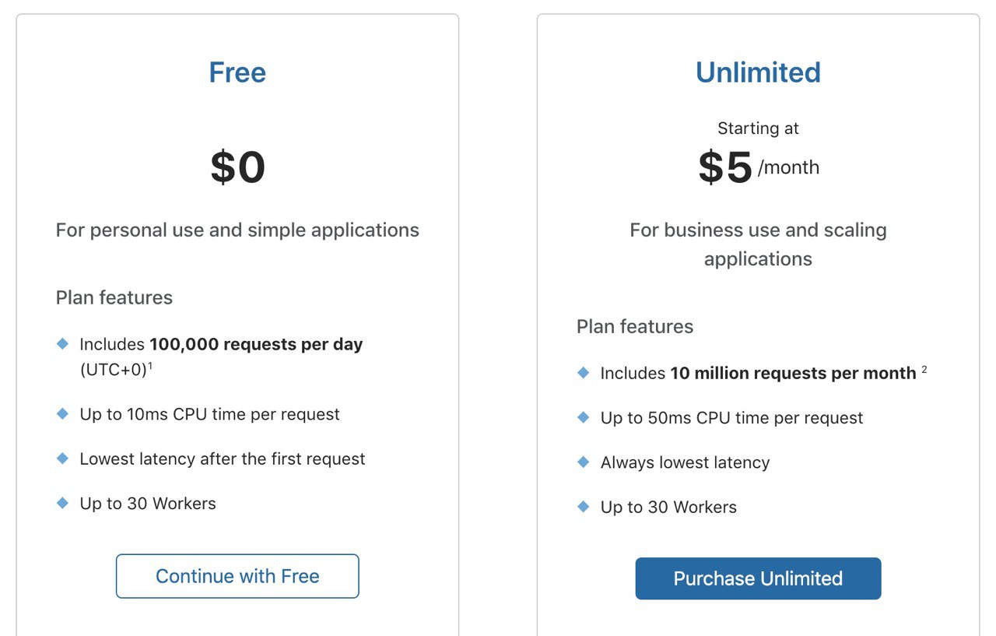Click the $5 /month price text

click(758, 167)
